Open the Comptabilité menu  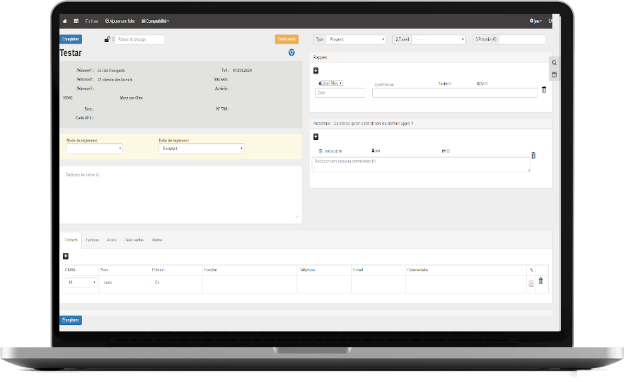pos(155,21)
